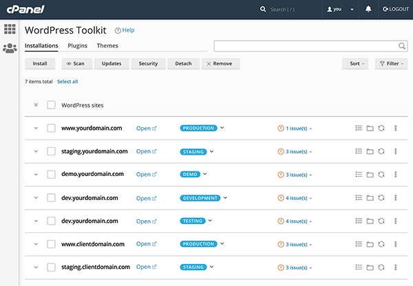The height and width of the screenshot is (286, 413).
Task: Click the header search magnifier icon
Action: [263, 9]
